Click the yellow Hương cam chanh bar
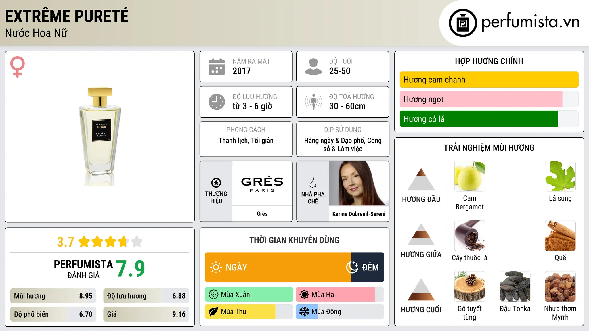This screenshot has width=589, height=331. tap(489, 80)
